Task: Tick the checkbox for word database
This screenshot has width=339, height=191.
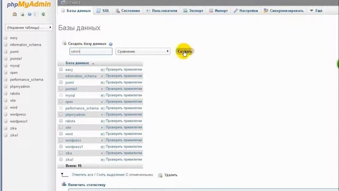Action: (x=61, y=134)
